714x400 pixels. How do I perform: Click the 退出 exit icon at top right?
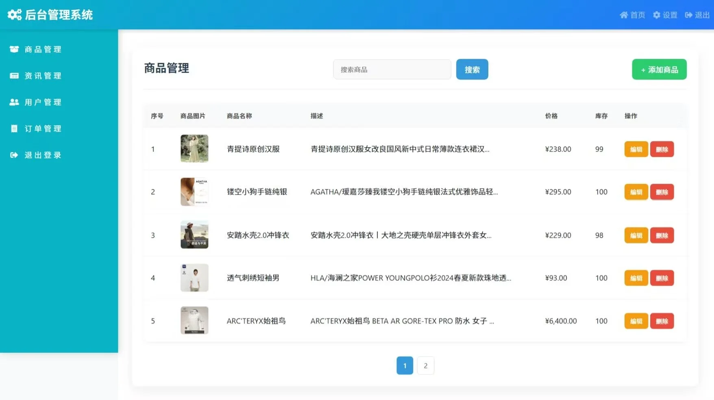click(x=688, y=15)
